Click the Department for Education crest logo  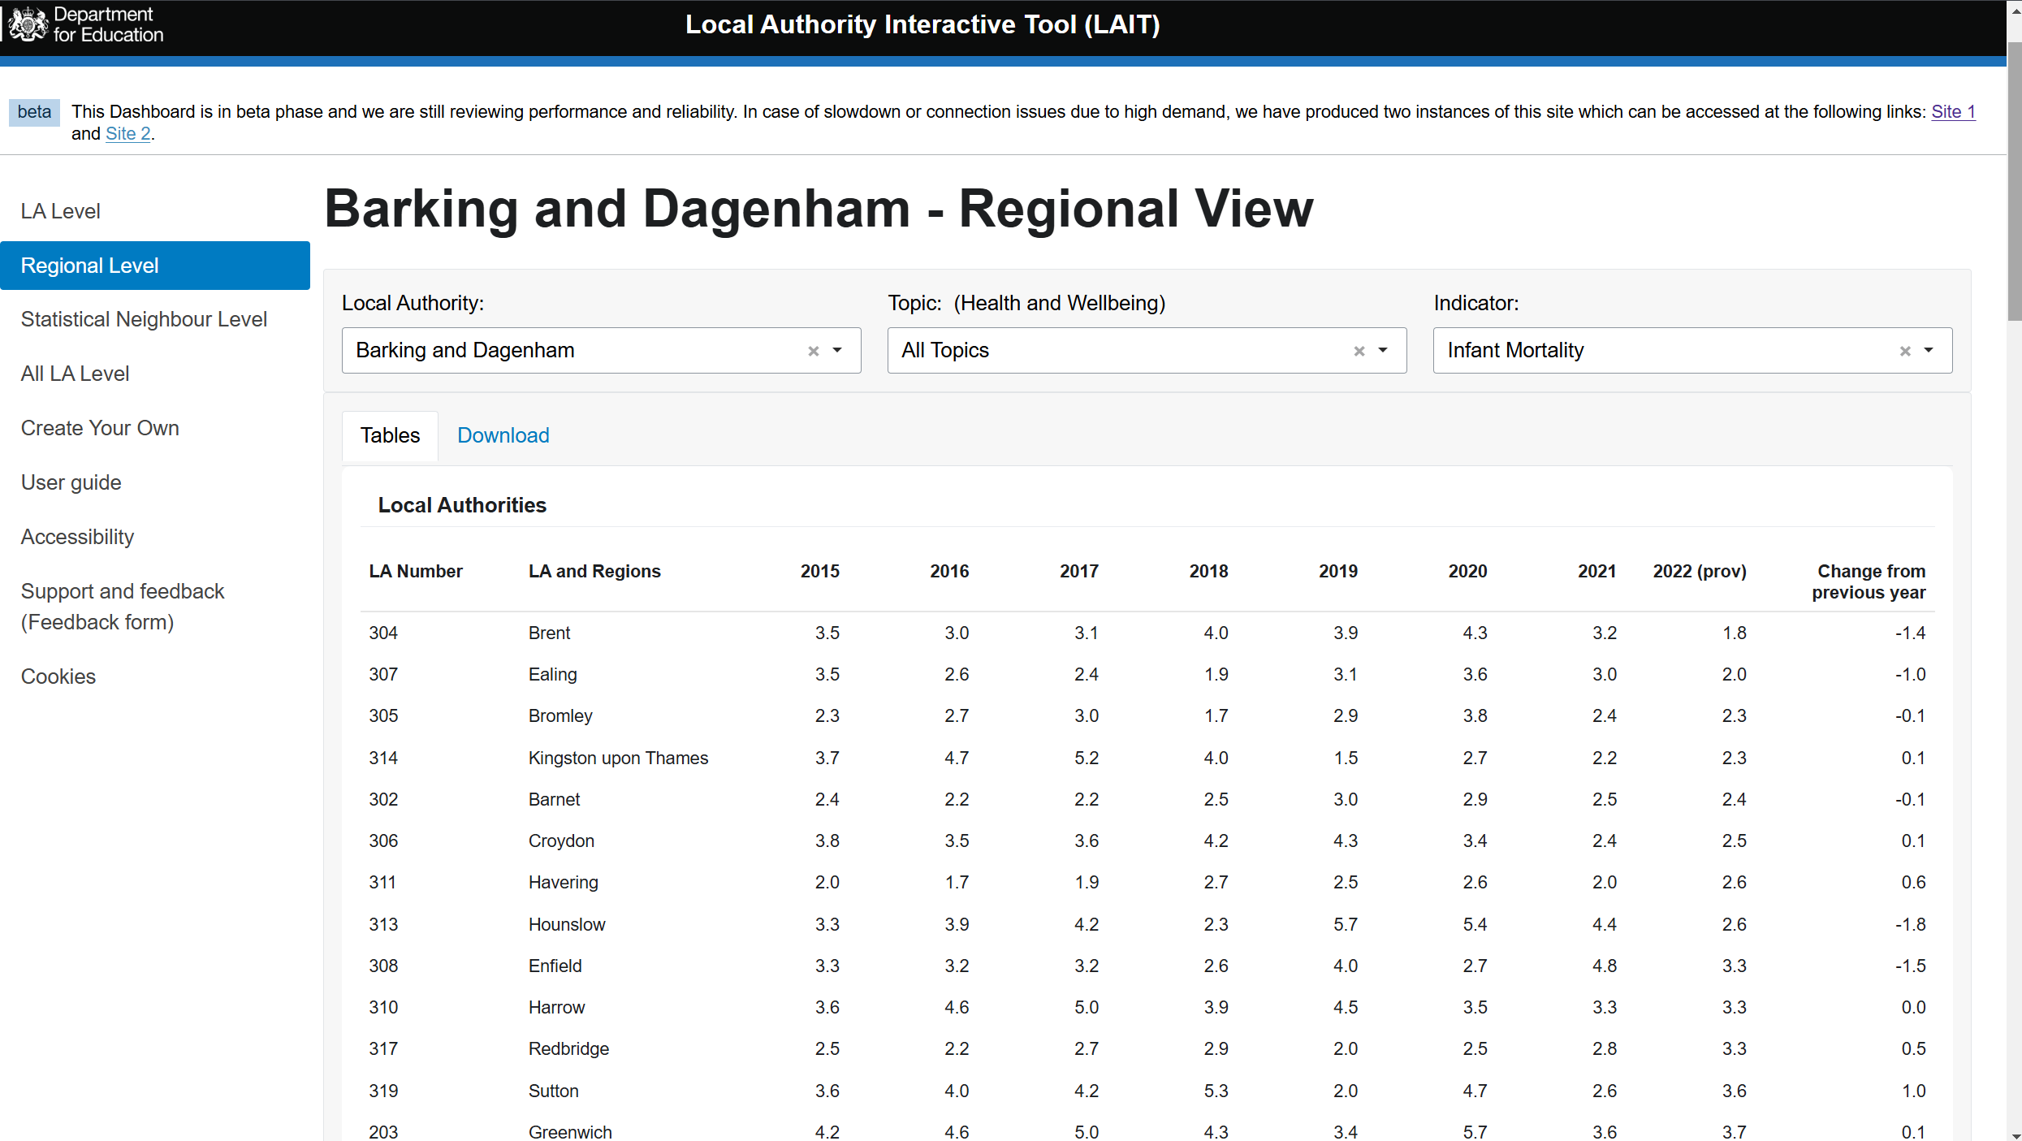pyautogui.click(x=29, y=24)
